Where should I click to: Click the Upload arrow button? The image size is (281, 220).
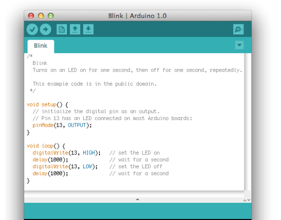[x=46, y=29]
